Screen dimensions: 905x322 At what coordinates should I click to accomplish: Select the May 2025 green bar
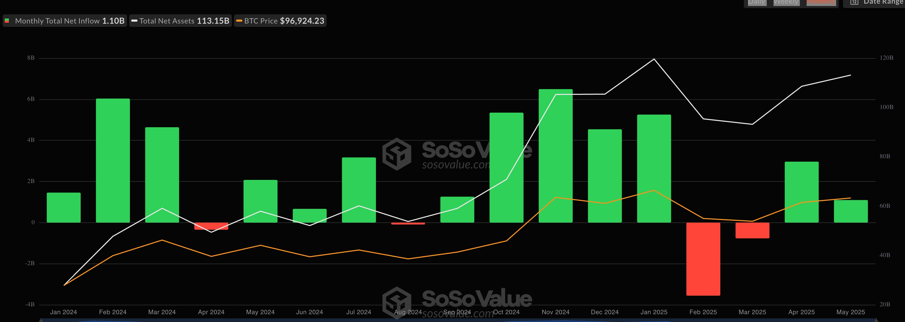coord(850,211)
